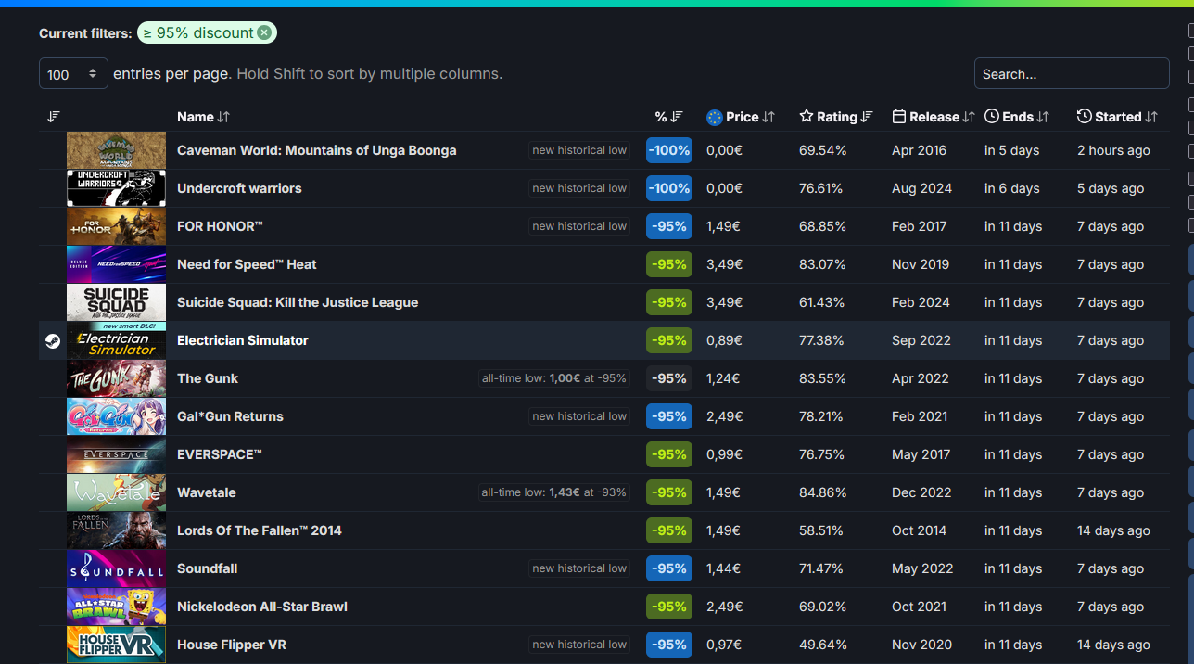Click House Flipper VR new historical low tag

pos(579,645)
